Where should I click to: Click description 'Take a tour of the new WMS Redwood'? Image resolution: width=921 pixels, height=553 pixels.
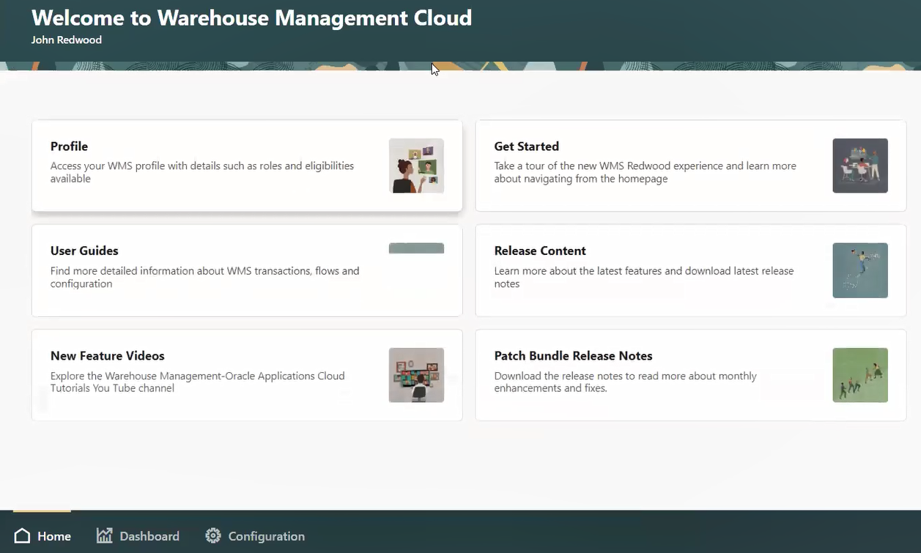click(x=645, y=172)
